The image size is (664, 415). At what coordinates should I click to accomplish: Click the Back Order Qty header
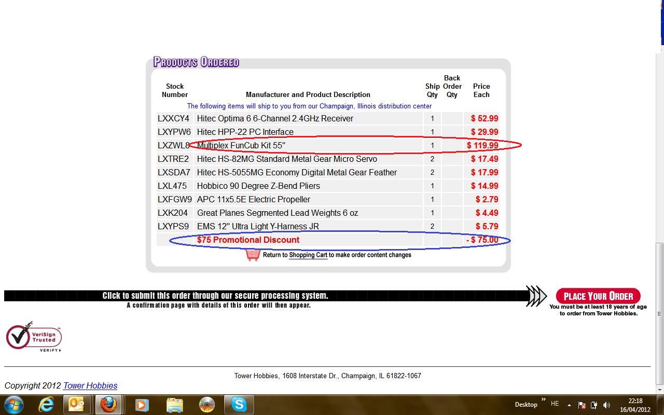[x=452, y=86]
